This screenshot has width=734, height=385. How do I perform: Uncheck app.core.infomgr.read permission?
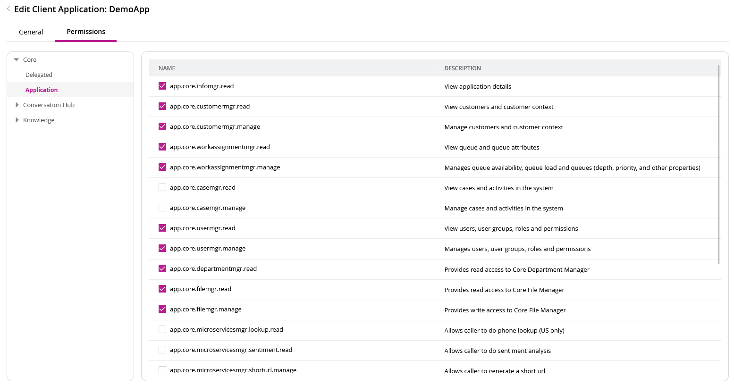(x=162, y=86)
